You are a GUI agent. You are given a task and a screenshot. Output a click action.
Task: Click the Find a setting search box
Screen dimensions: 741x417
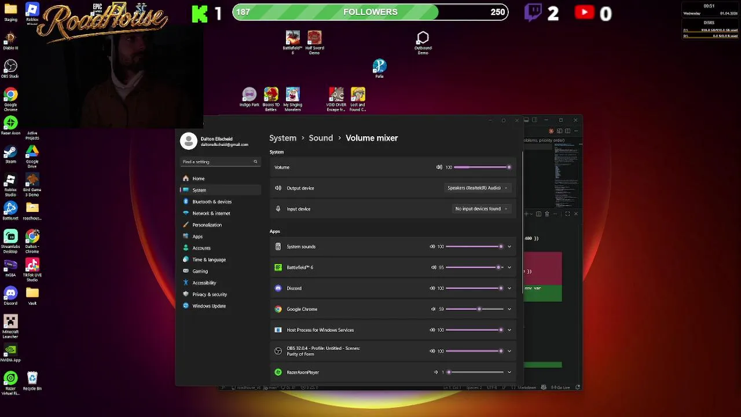[x=220, y=162]
